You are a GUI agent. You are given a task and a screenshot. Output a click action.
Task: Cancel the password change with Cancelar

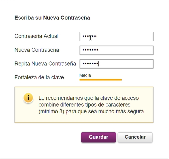point(135,137)
